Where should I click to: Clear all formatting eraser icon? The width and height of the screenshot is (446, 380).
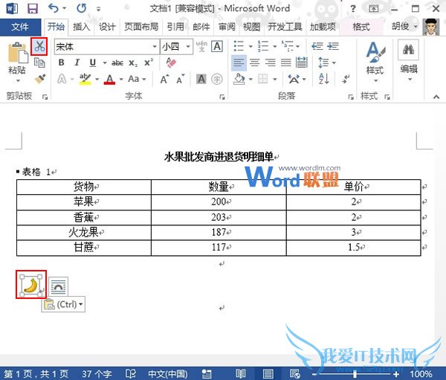coord(171,62)
